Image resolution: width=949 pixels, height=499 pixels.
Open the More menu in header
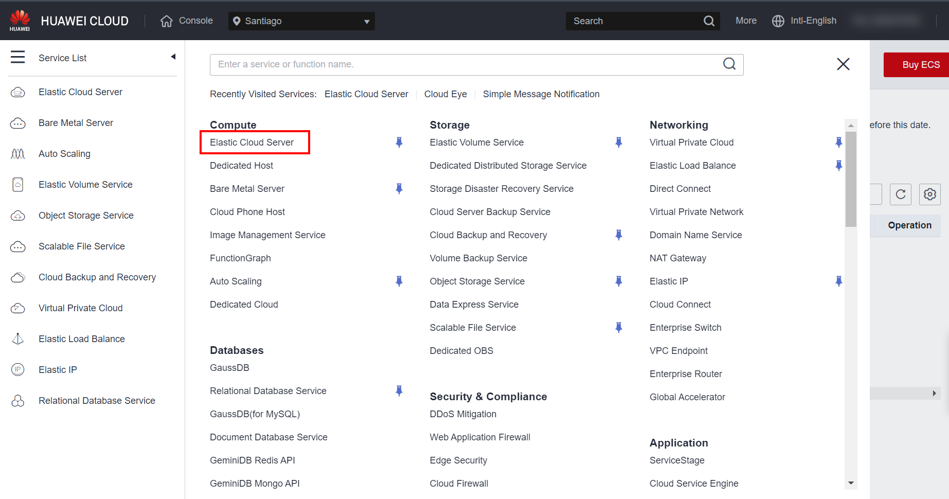tap(745, 21)
